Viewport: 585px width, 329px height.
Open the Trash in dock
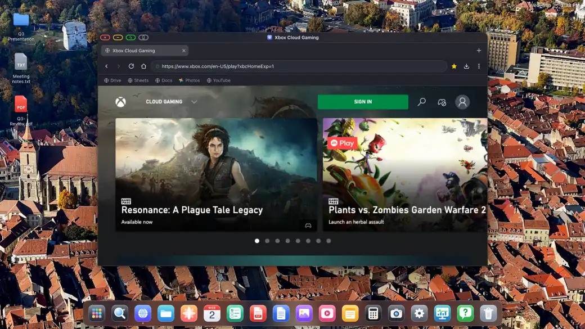pos(488,313)
